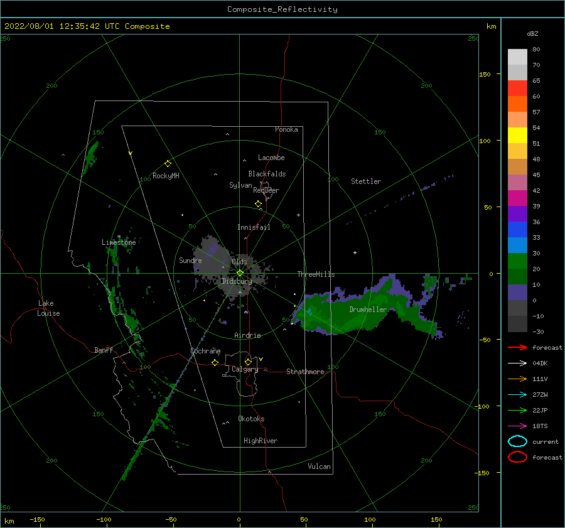Click the green 22JP arrow icon
Viewport: 565px width, 528px height.
[517, 410]
